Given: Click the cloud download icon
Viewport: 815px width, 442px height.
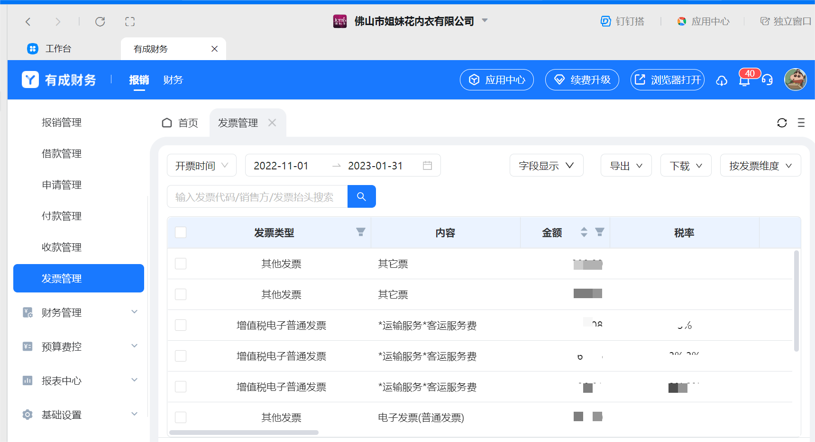Looking at the screenshot, I should 722,80.
